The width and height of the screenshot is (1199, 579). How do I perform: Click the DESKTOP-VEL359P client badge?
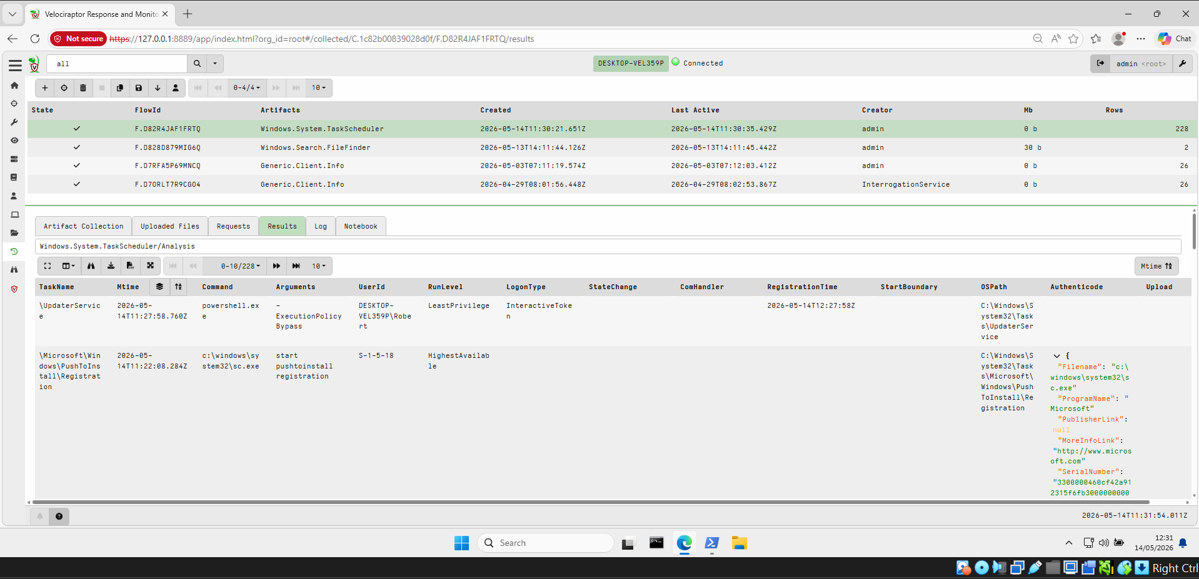(631, 63)
